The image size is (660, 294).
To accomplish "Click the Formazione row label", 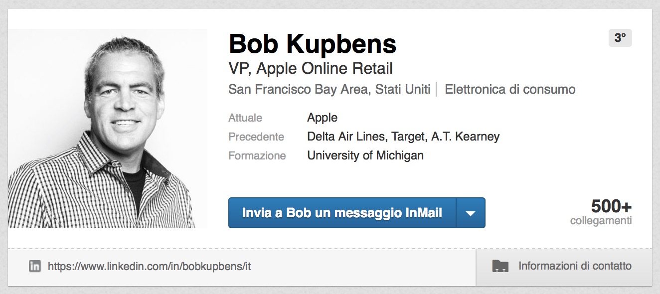I will 257,155.
